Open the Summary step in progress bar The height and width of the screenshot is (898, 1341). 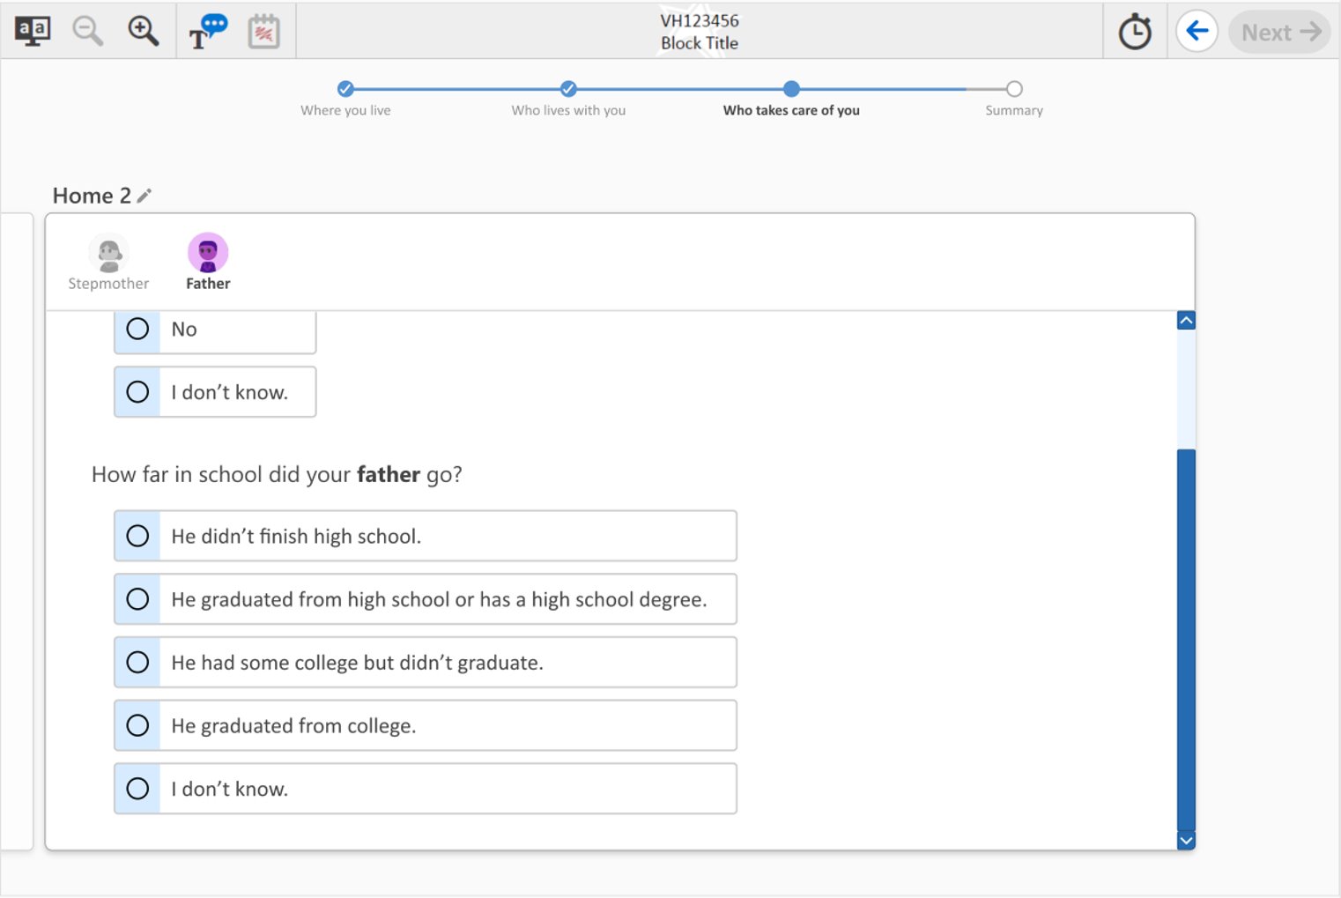[x=1014, y=89]
